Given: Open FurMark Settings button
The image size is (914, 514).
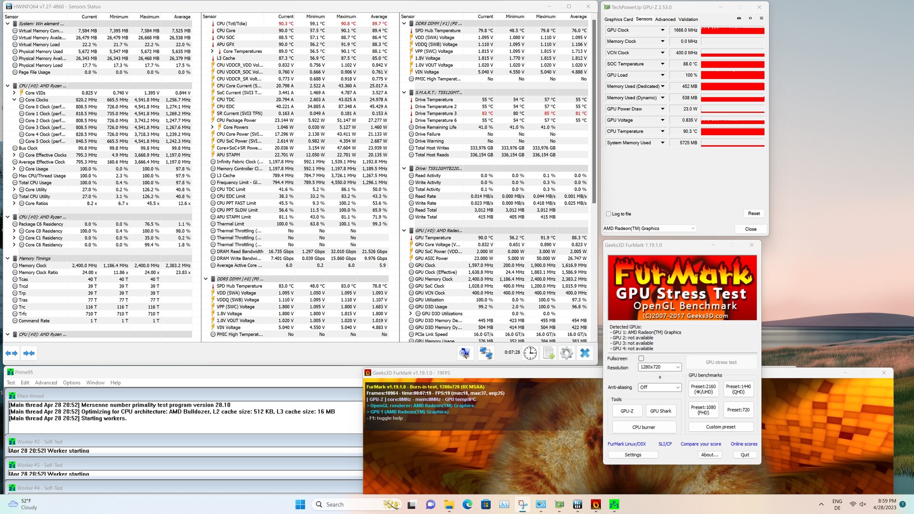Looking at the screenshot, I should (633, 455).
